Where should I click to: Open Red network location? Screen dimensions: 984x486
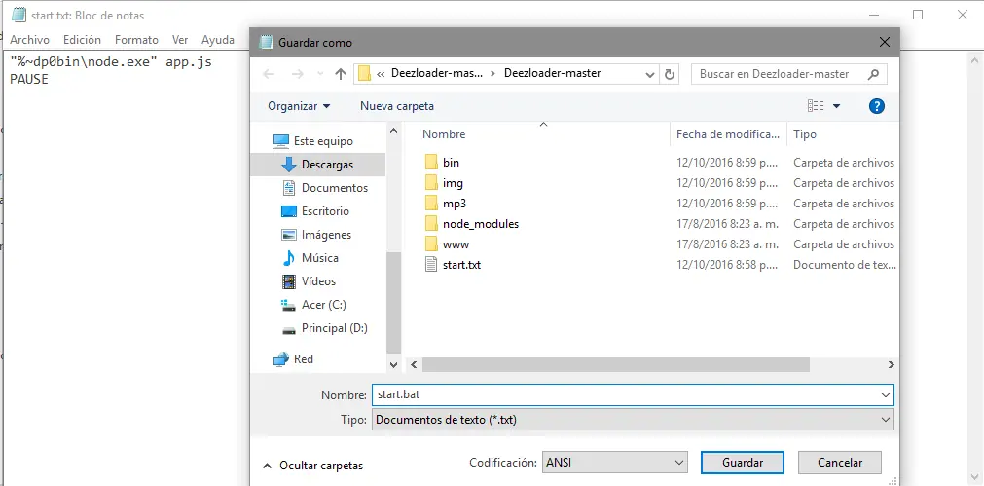pos(293,359)
